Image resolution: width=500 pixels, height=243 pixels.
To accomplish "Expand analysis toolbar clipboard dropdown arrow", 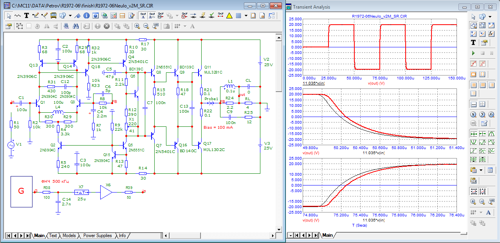I will pos(481,170).
